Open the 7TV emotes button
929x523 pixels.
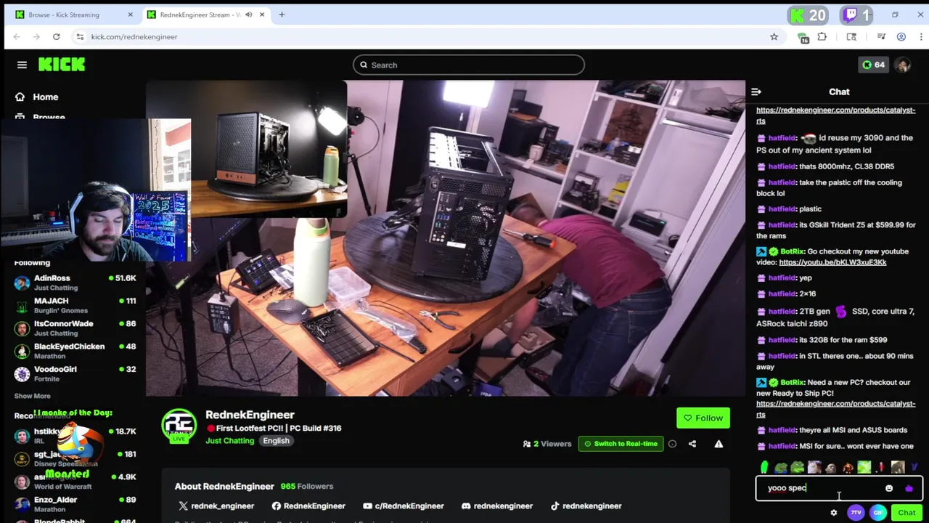pos(856,513)
